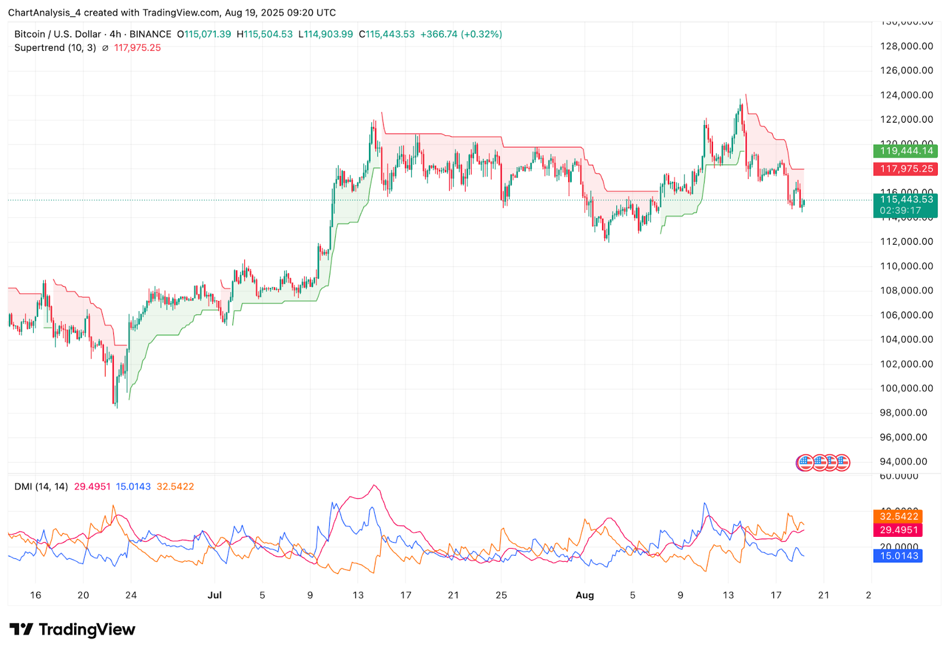Click the low value "L114,903.99" in the legend
Viewport: 949px width, 653px height.
click(326, 34)
